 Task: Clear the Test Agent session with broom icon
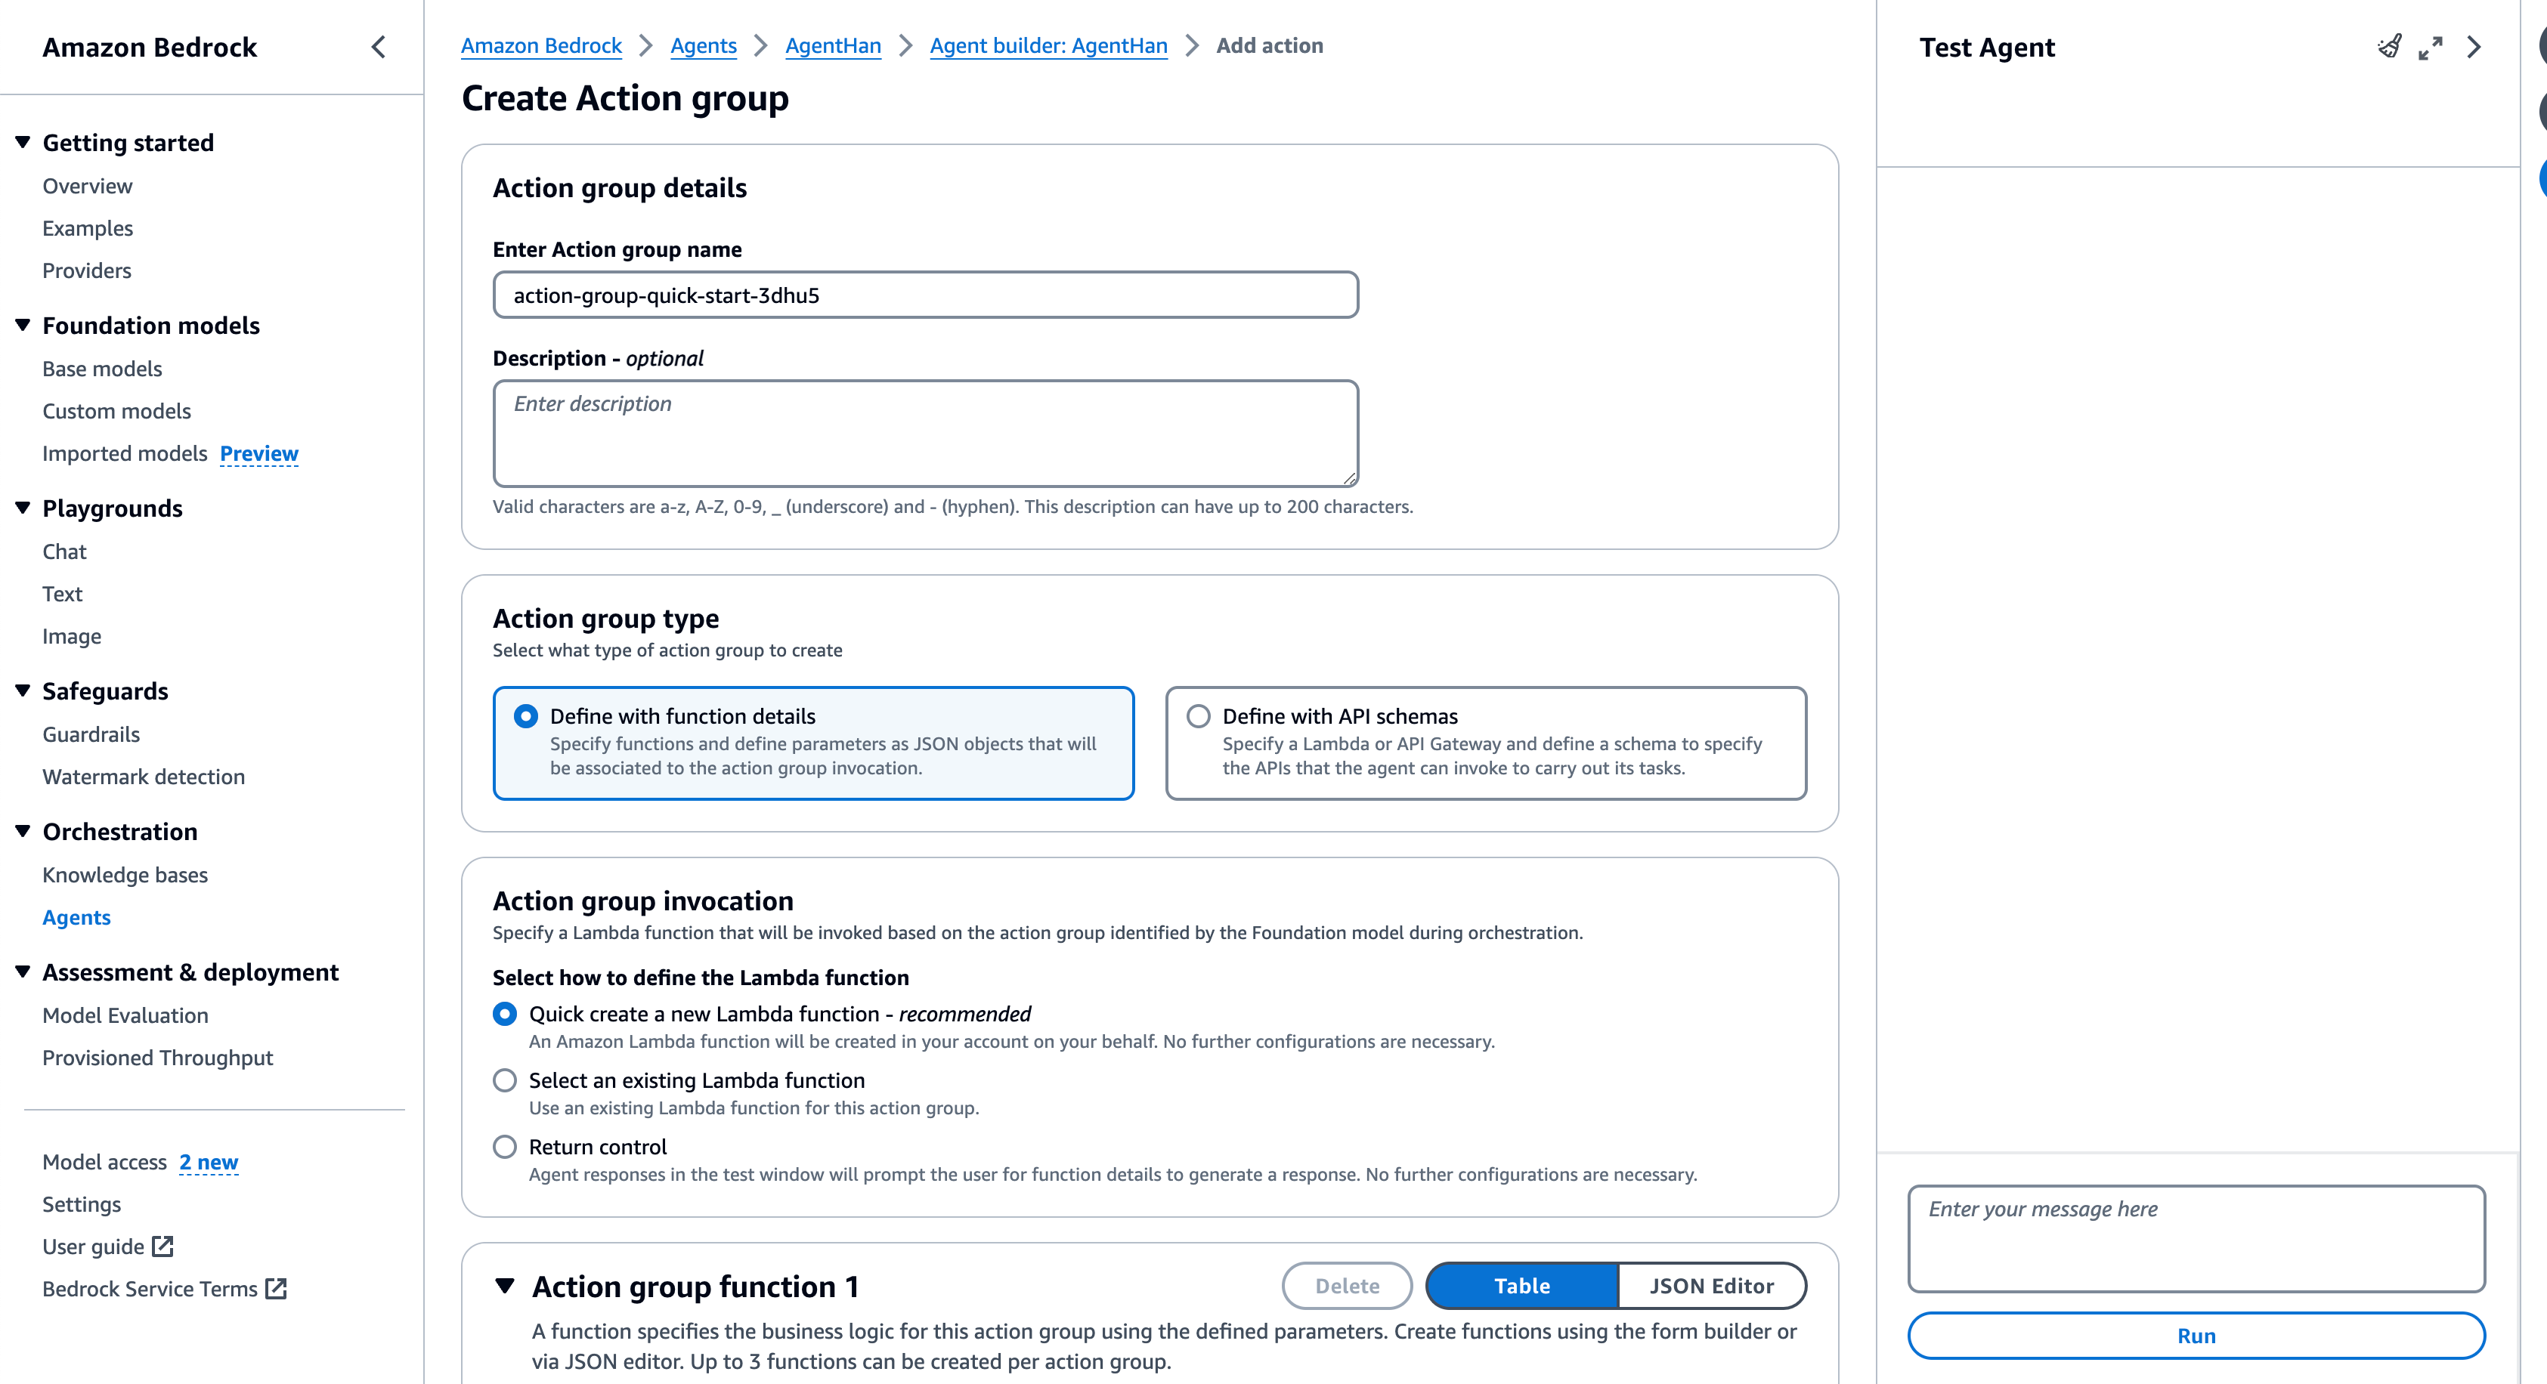point(2389,47)
